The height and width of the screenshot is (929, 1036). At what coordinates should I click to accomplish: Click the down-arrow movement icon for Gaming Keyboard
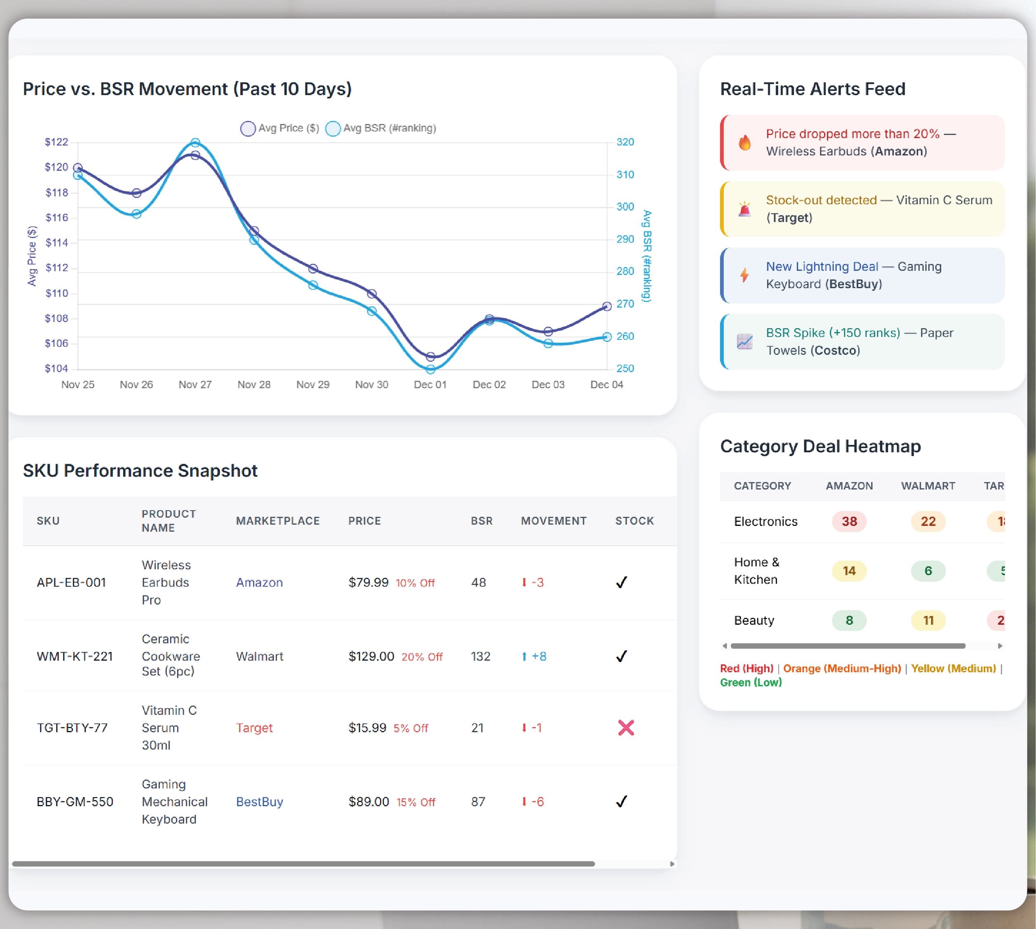[524, 802]
